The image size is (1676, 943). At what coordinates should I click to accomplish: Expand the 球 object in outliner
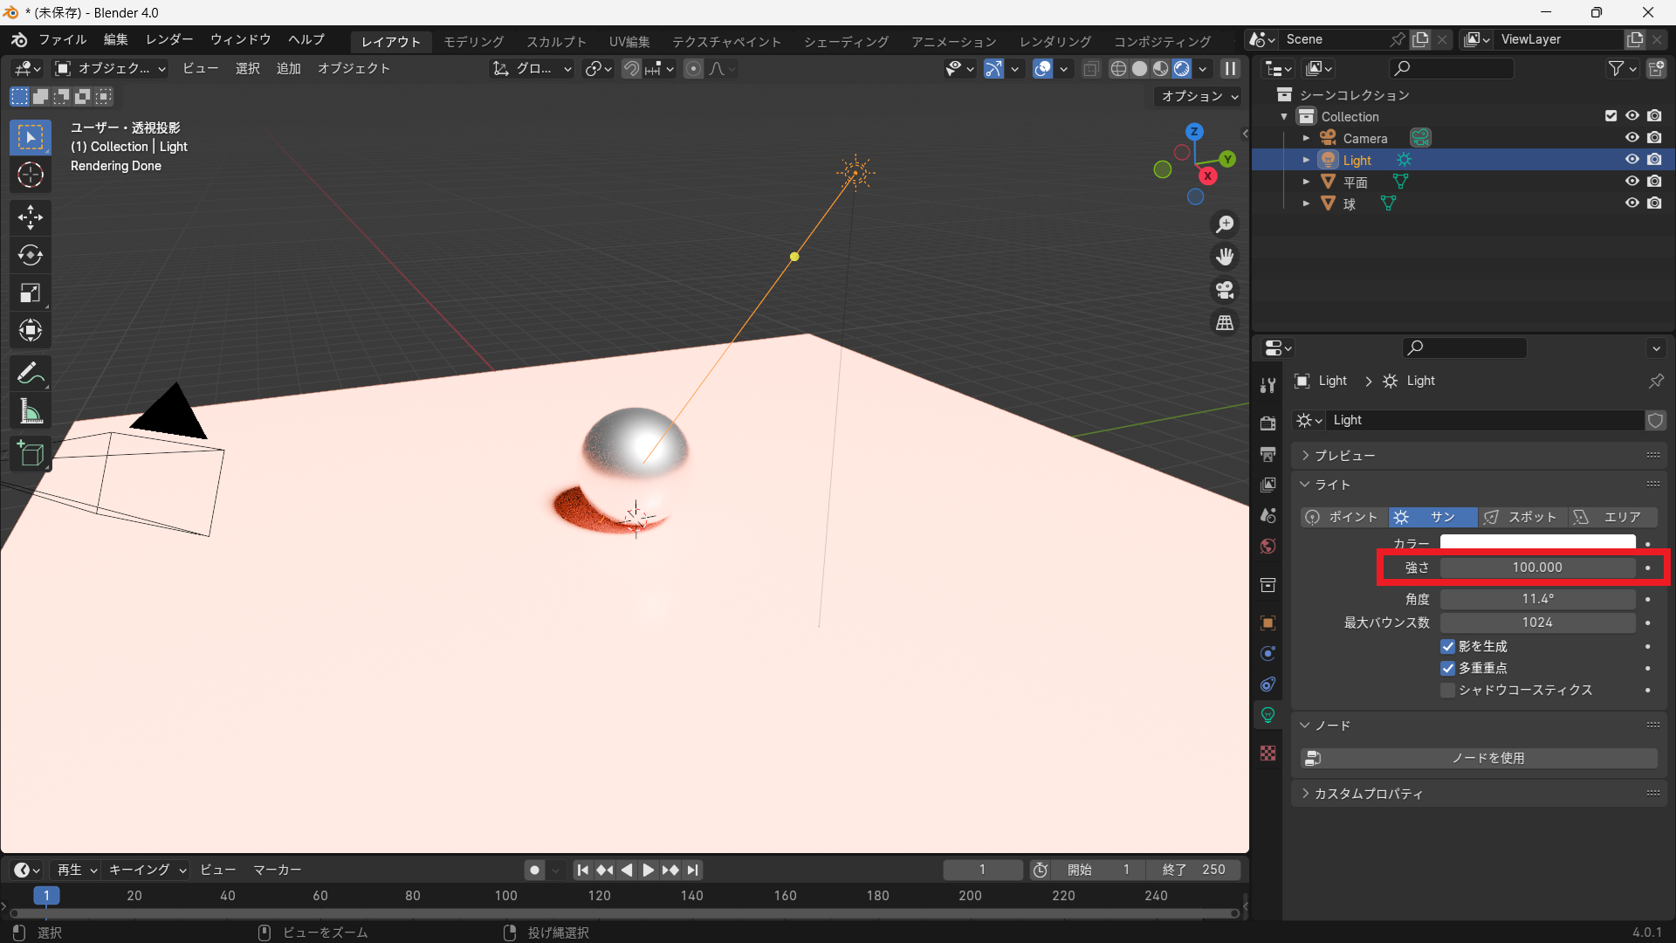tap(1306, 203)
